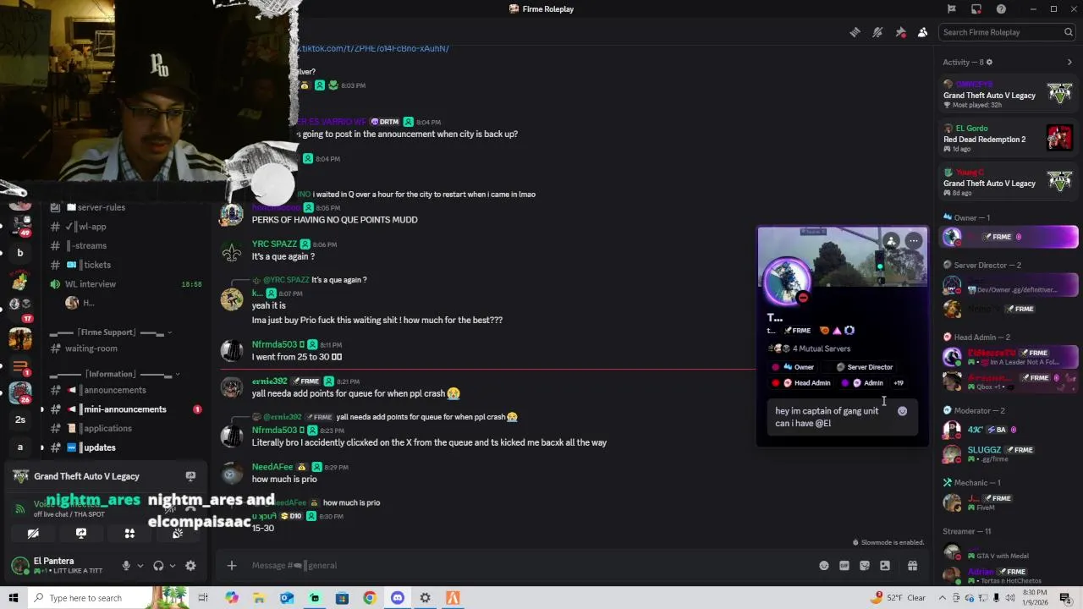Open the mini-announcements channel
The image size is (1083, 609).
127,409
